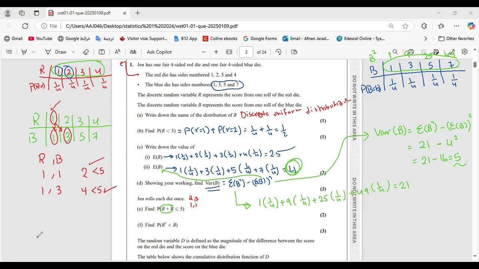Add this page to favorites star
The image size is (479, 269).
coord(405,26)
